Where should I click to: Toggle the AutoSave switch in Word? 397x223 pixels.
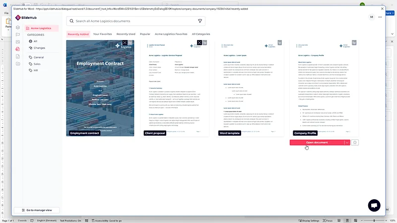26,5
